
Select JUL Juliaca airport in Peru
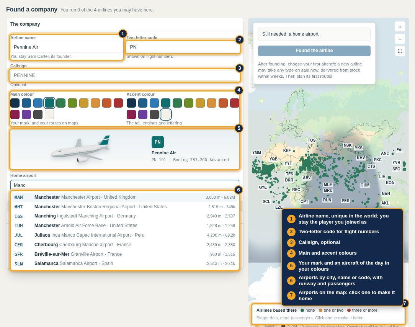125,235
